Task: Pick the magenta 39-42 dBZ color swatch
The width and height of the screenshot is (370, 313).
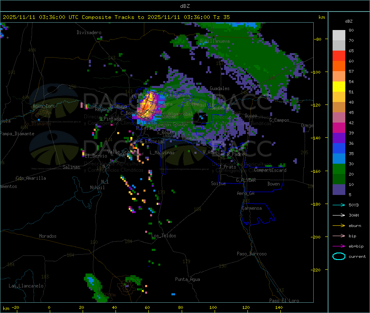Action: (x=339, y=128)
